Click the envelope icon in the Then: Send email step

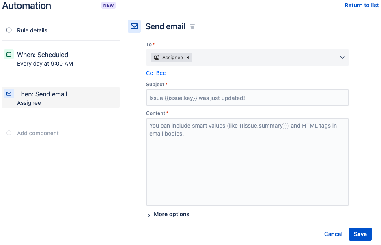pyautogui.click(x=9, y=94)
